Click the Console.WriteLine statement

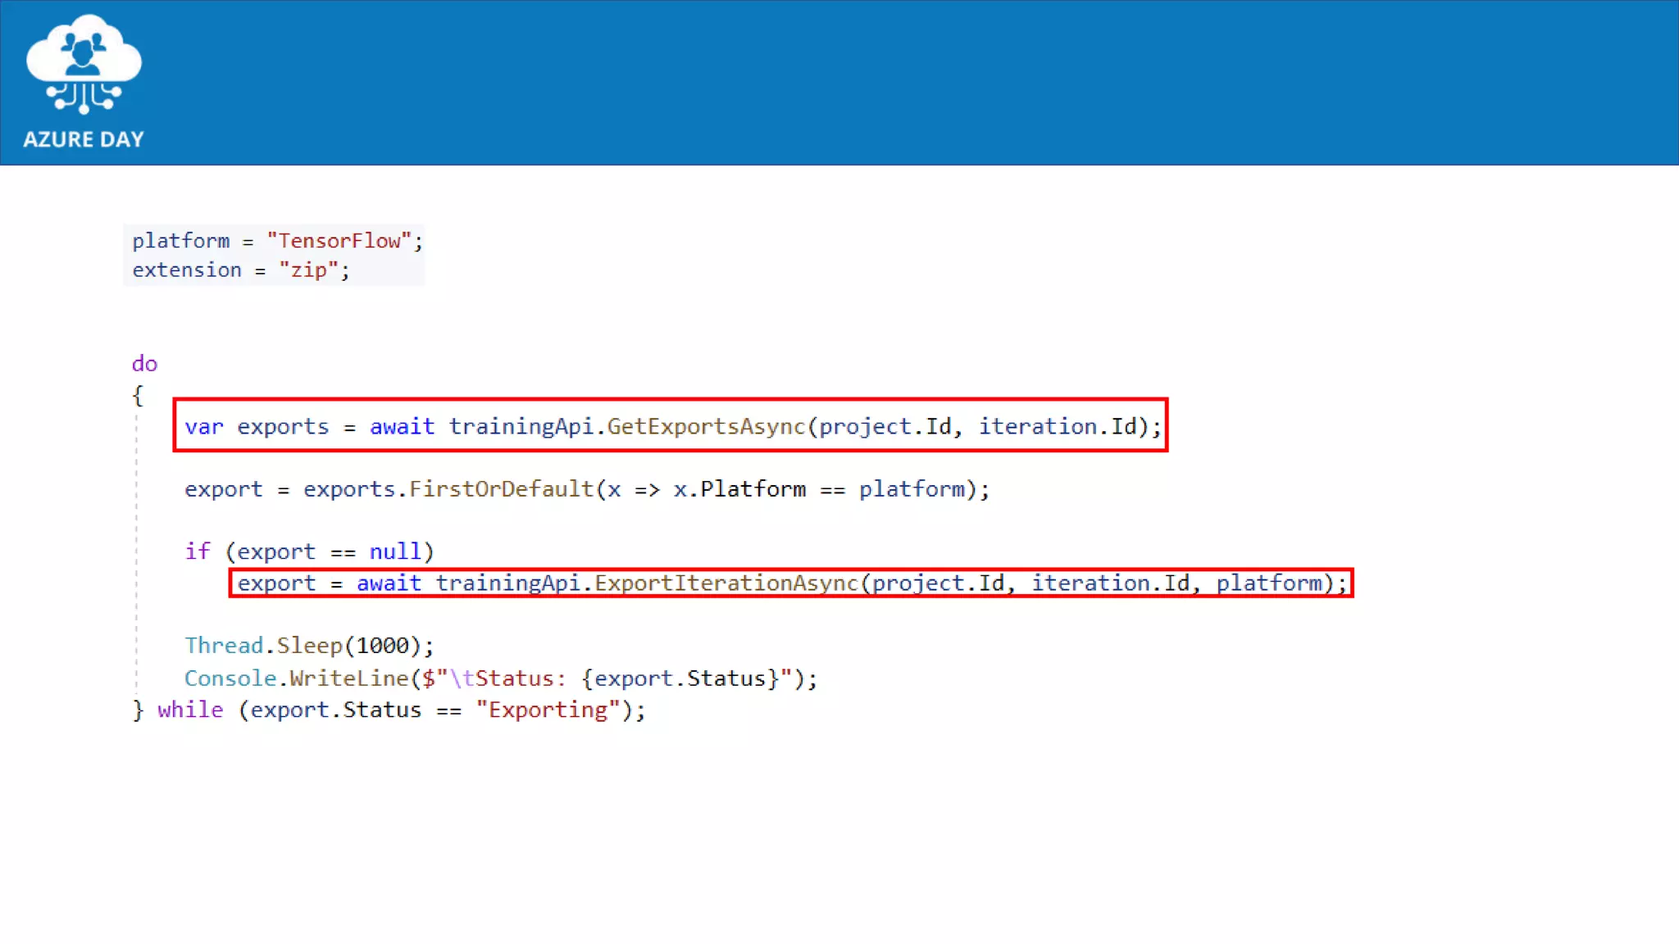(x=500, y=678)
